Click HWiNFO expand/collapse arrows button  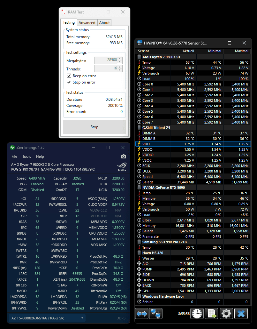[142, 314]
